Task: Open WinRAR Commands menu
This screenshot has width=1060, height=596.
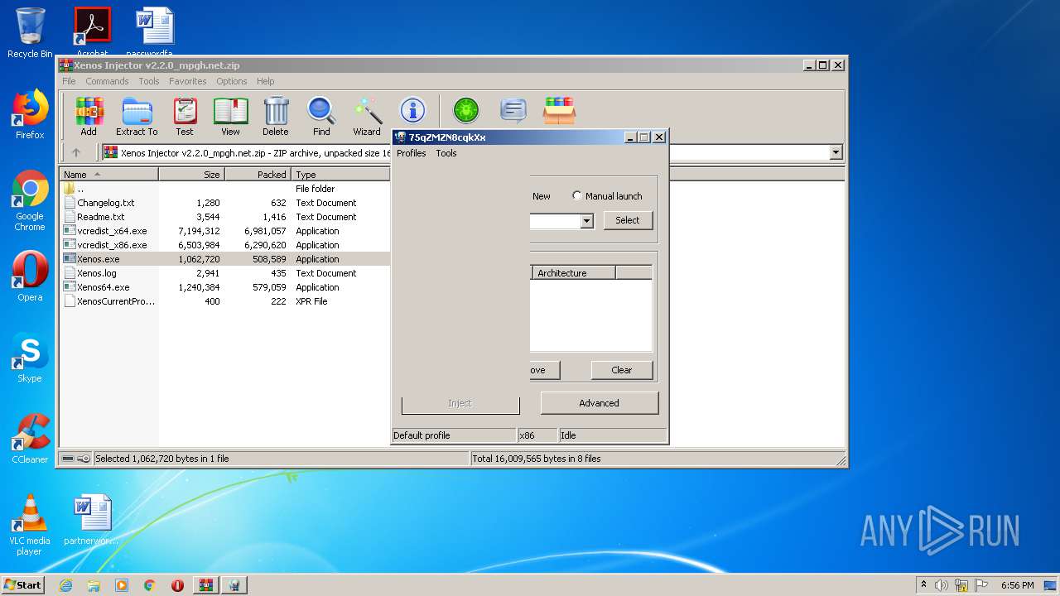Action: coord(107,81)
